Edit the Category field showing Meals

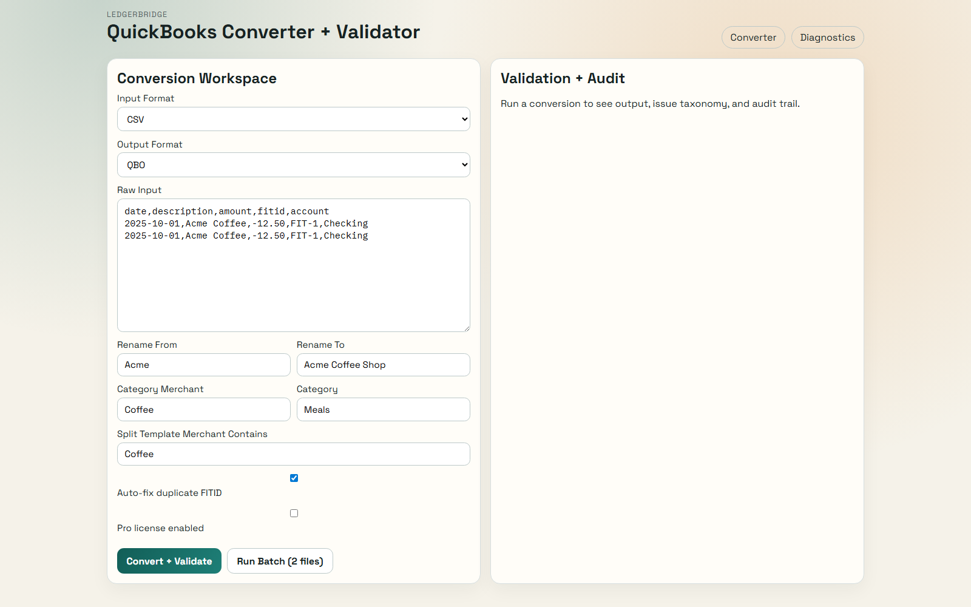383,409
